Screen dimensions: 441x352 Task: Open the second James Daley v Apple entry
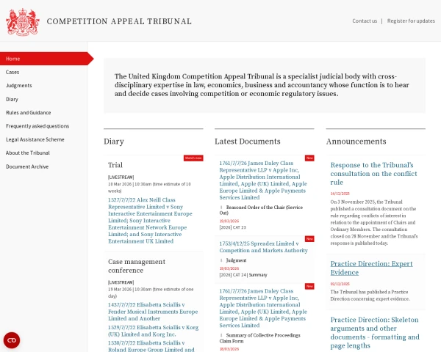tap(263, 308)
